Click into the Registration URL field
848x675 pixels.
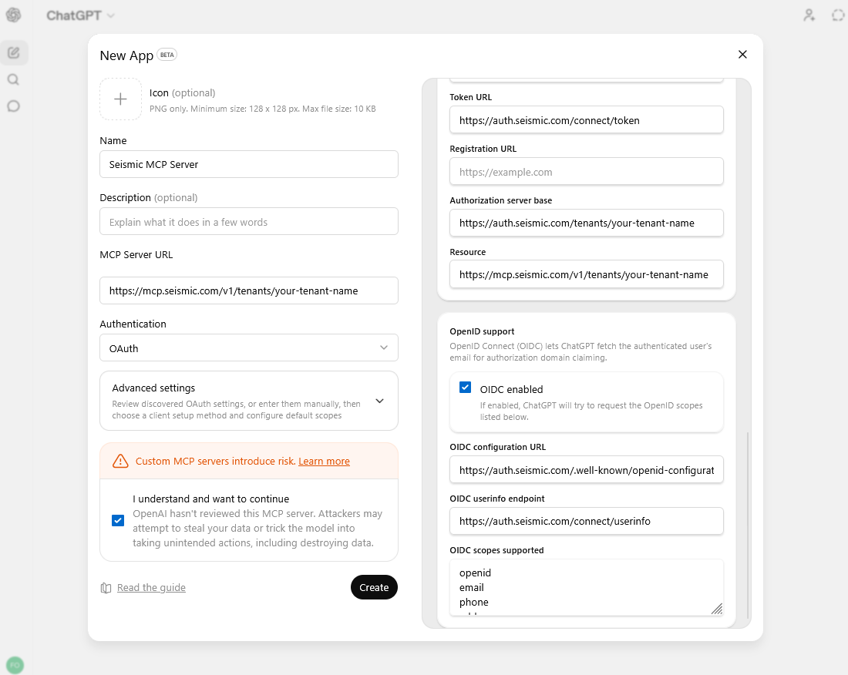point(586,172)
